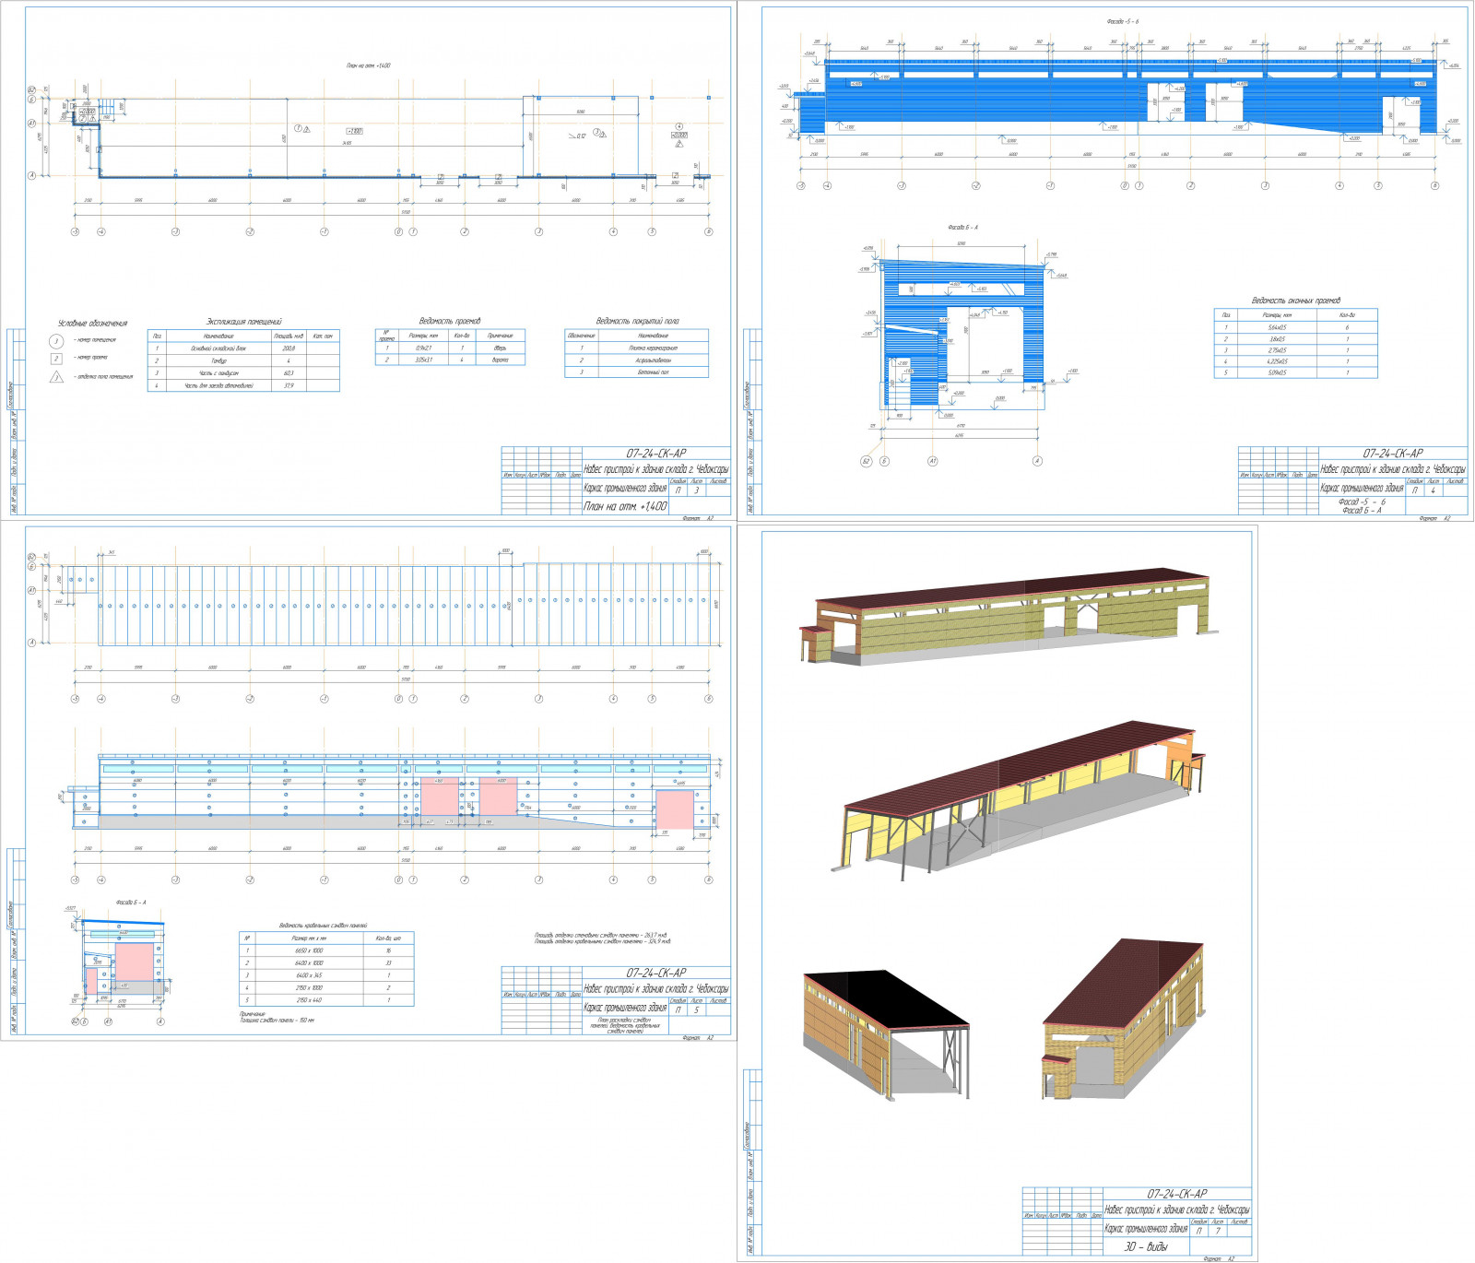Viewport: 1475px width, 1263px height.
Task: Click 'План на отм. +1,400' in the title block
Action: (x=625, y=506)
